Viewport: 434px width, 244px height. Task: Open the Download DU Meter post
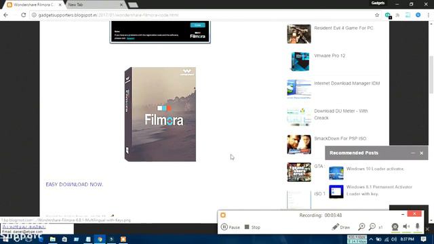341,115
